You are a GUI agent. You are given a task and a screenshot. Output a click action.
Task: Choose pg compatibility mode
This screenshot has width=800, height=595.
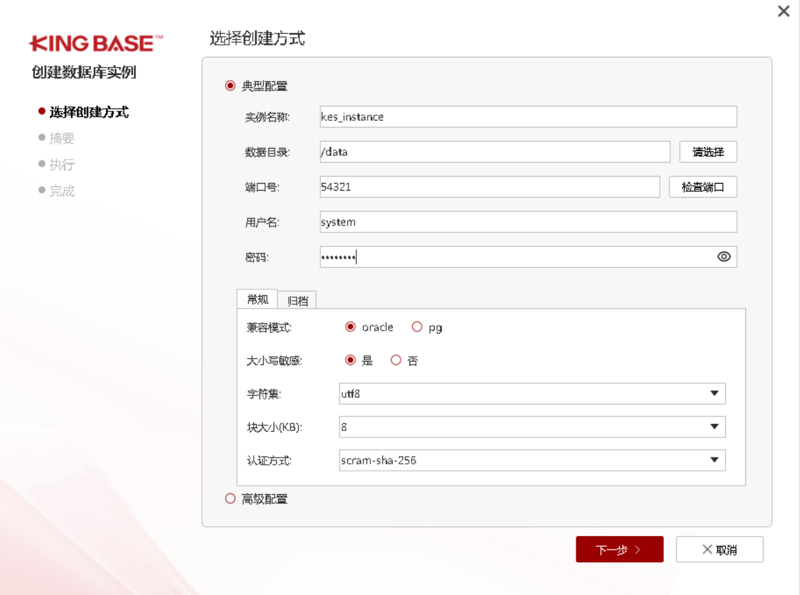click(x=417, y=327)
